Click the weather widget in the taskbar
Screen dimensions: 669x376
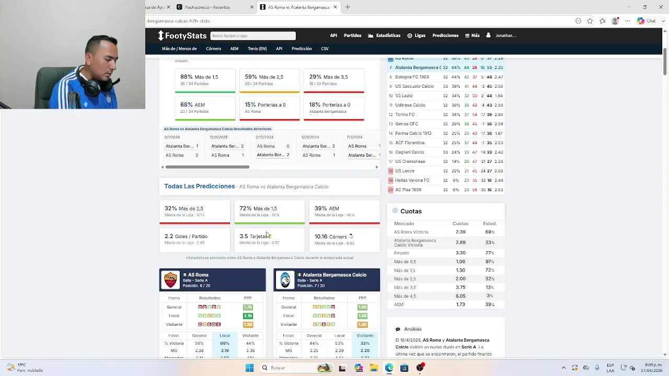(x=24, y=368)
